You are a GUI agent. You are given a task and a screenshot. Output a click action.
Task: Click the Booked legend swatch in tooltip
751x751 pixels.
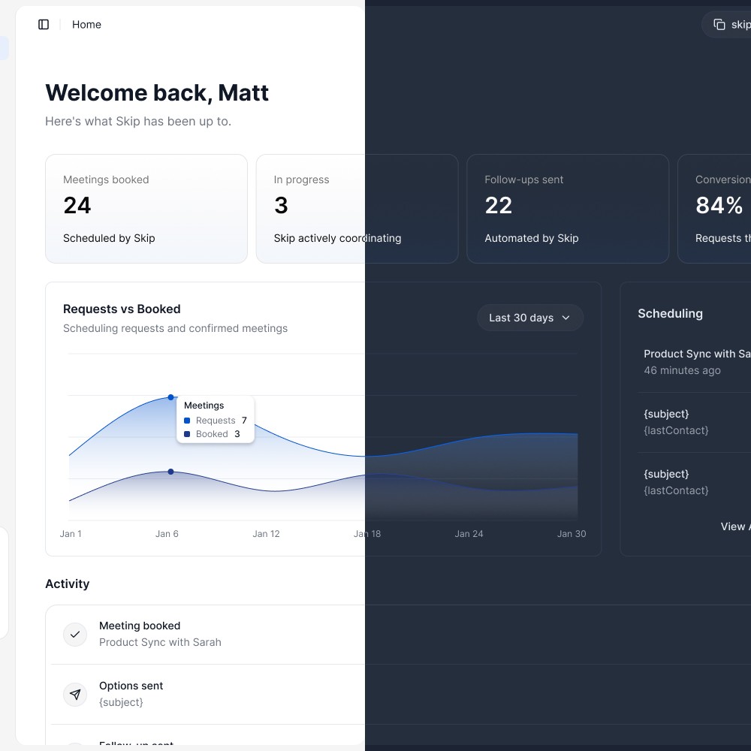(x=187, y=434)
